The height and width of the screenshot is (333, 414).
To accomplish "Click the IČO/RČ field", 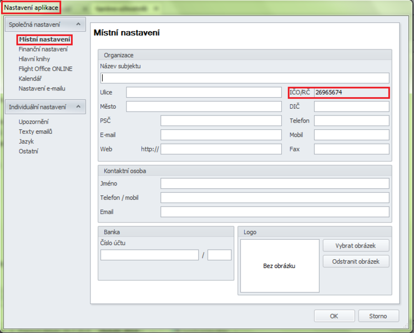I will coord(351,92).
